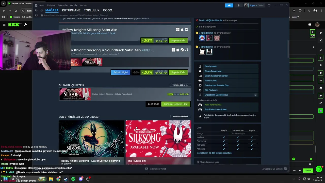Click PlayStation kontrolcüleri link
This screenshot has height=183, width=325.
point(215,109)
